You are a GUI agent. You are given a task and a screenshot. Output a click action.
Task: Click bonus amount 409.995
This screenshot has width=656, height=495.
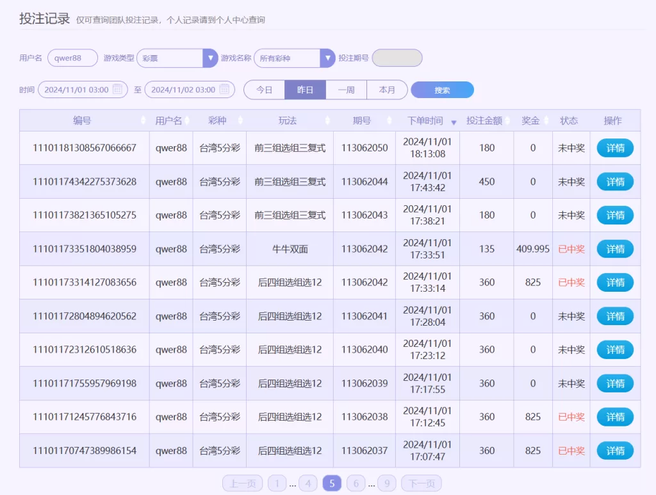click(533, 249)
